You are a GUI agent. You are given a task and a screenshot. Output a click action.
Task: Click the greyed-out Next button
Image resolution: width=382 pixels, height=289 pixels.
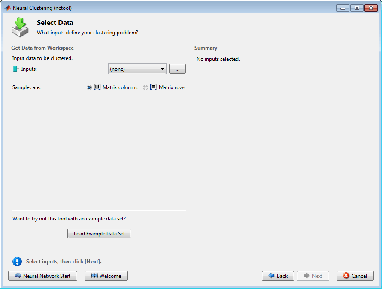tap(313, 276)
